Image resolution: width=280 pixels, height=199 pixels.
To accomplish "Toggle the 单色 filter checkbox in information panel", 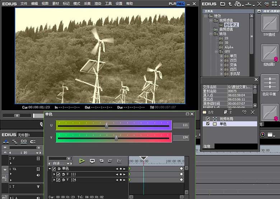I will pos(208,124).
